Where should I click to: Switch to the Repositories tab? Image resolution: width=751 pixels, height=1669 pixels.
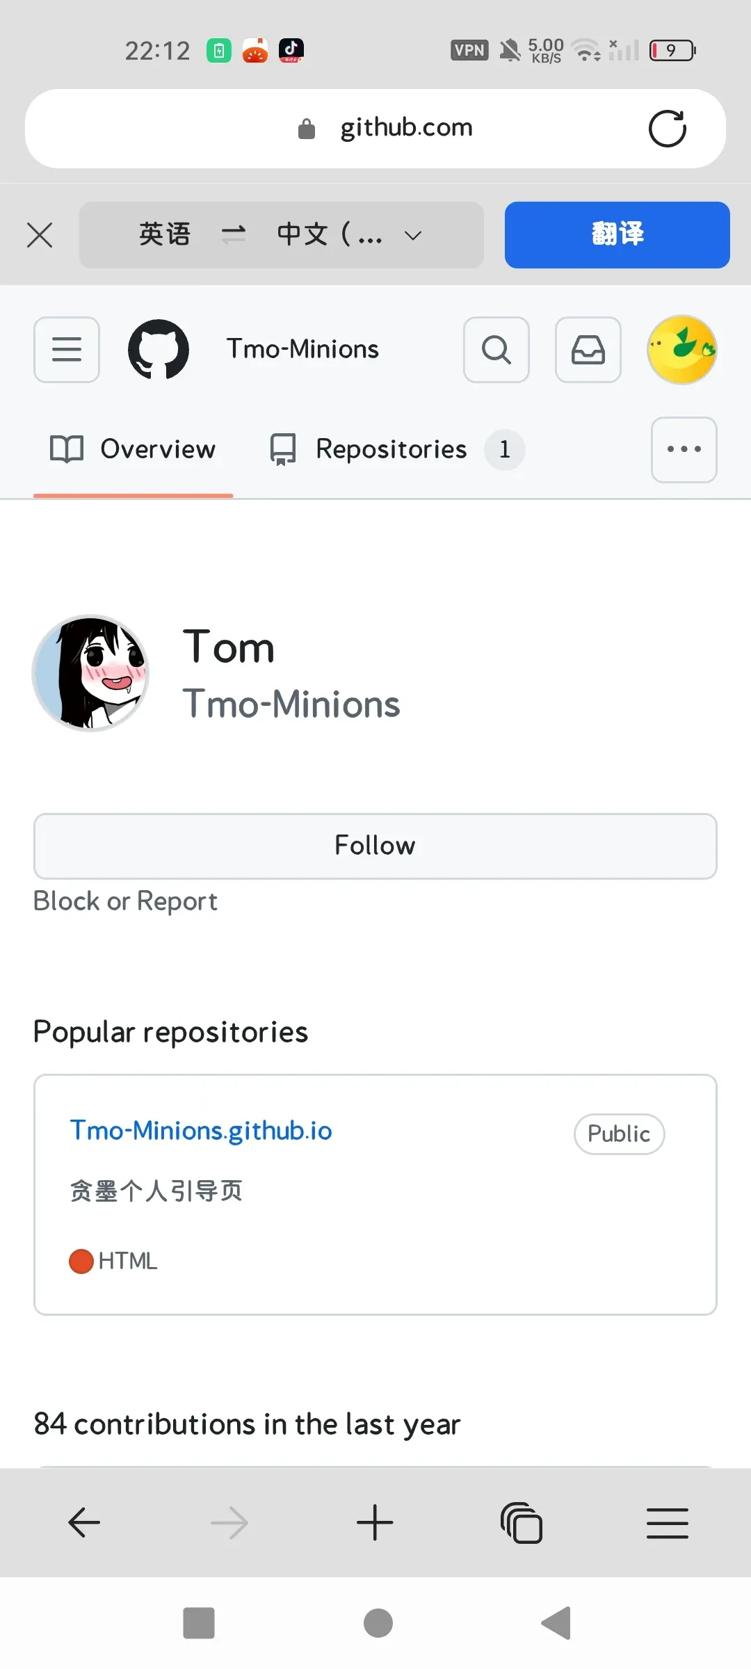click(396, 449)
